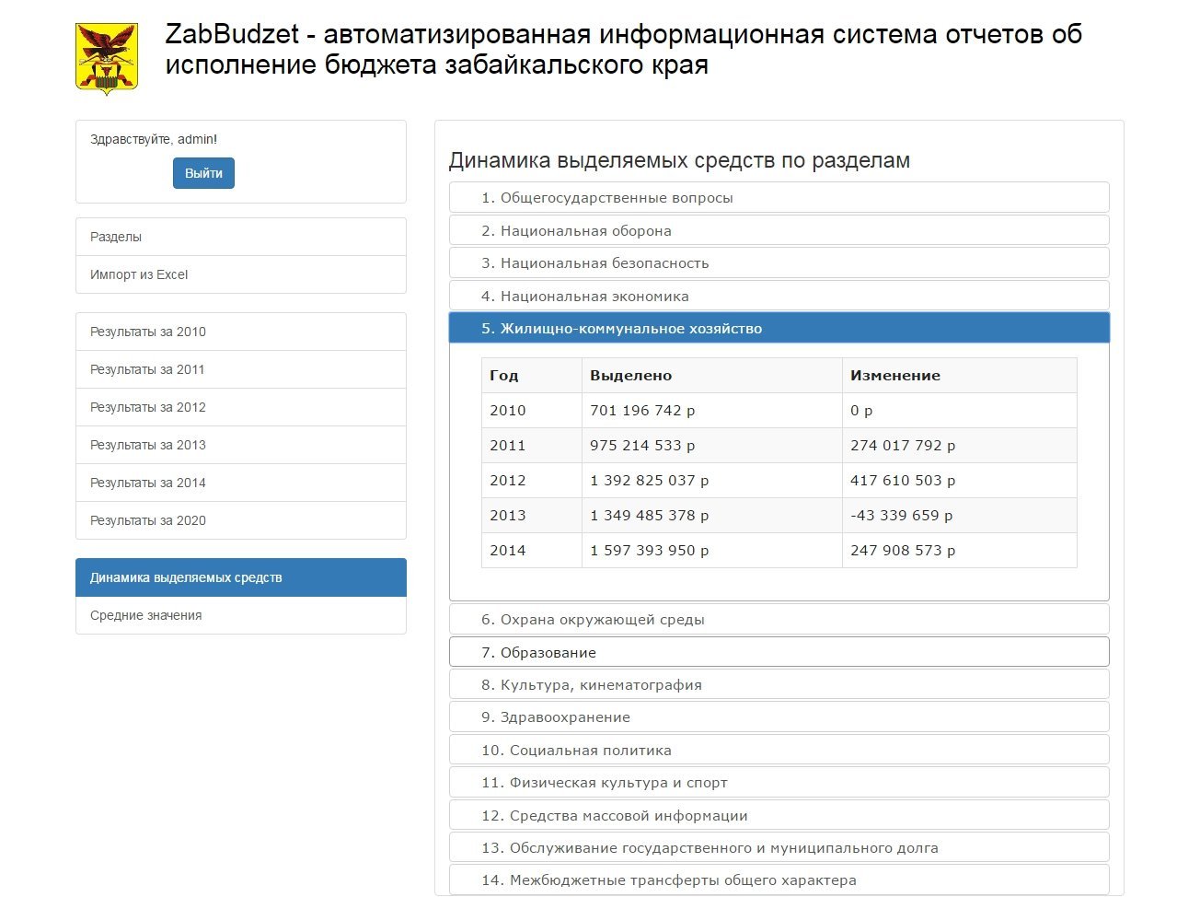Viewport: 1200px width, 897px height.
Task: Click the amount 1 597 393 950 р
Action: click(x=650, y=551)
